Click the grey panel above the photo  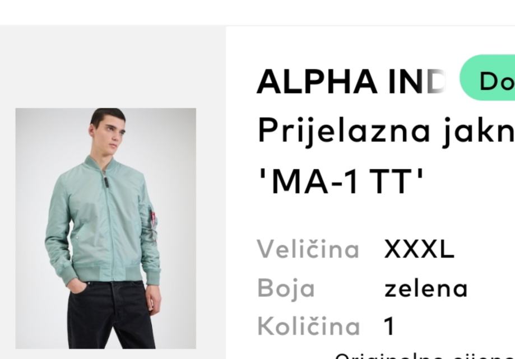[x=113, y=66]
